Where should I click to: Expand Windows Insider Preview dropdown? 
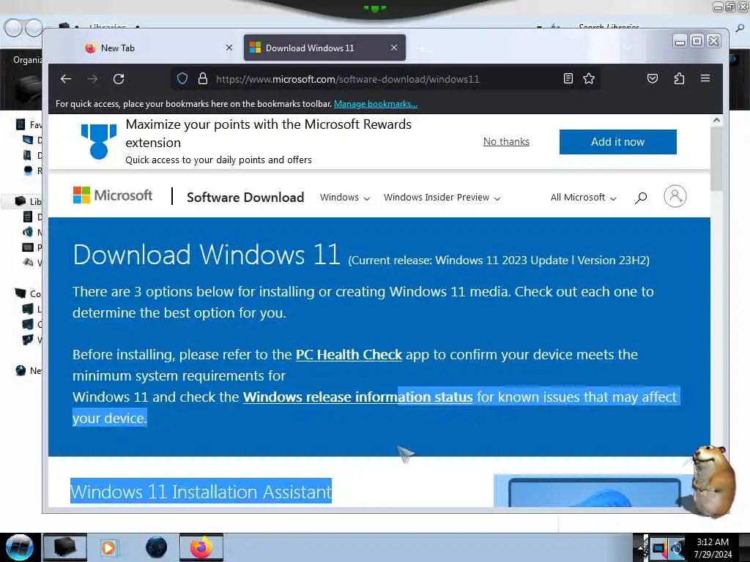[x=442, y=198]
